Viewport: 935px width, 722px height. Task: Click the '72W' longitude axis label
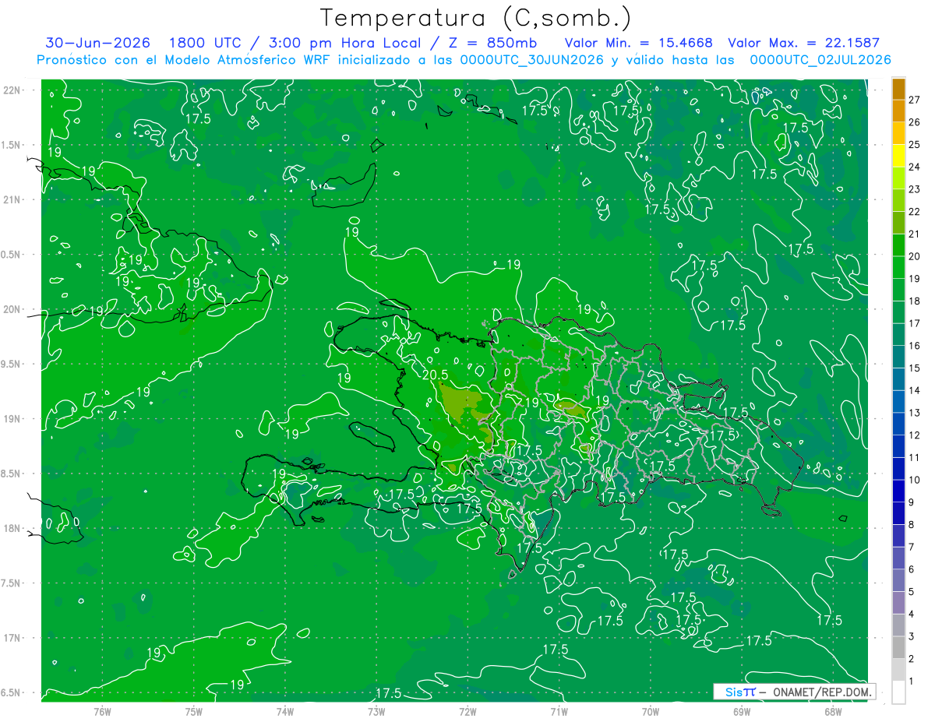pyautogui.click(x=467, y=712)
